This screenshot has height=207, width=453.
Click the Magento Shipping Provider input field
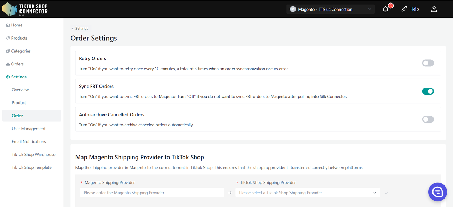pyautogui.click(x=152, y=193)
